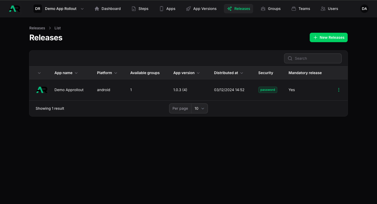
Task: Open the DA user avatar menu
Action: pyautogui.click(x=364, y=9)
